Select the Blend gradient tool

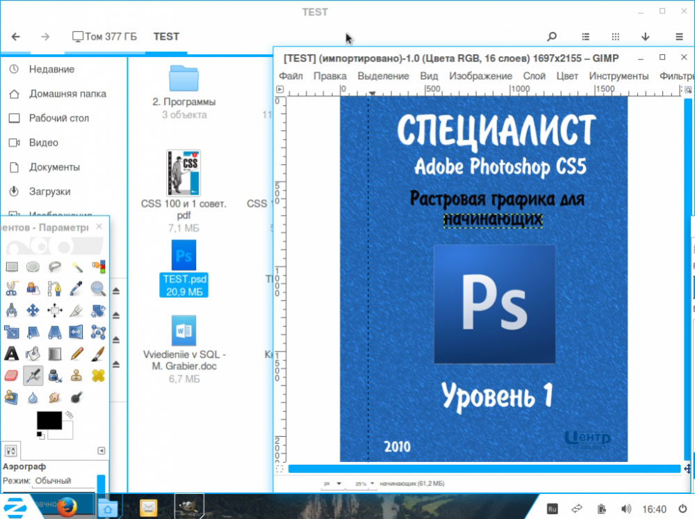[x=54, y=353]
